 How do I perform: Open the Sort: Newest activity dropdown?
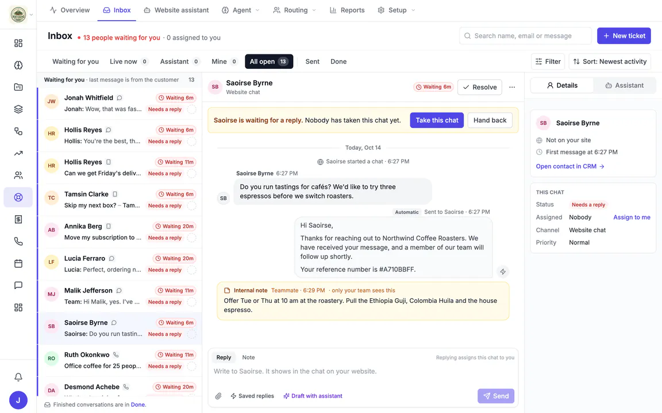[610, 61]
